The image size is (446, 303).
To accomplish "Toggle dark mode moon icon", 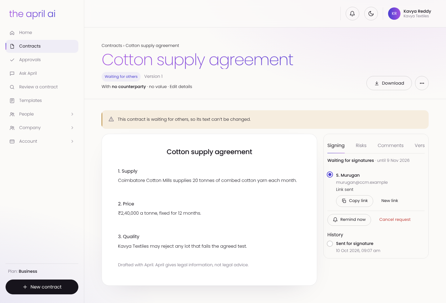I will (371, 14).
